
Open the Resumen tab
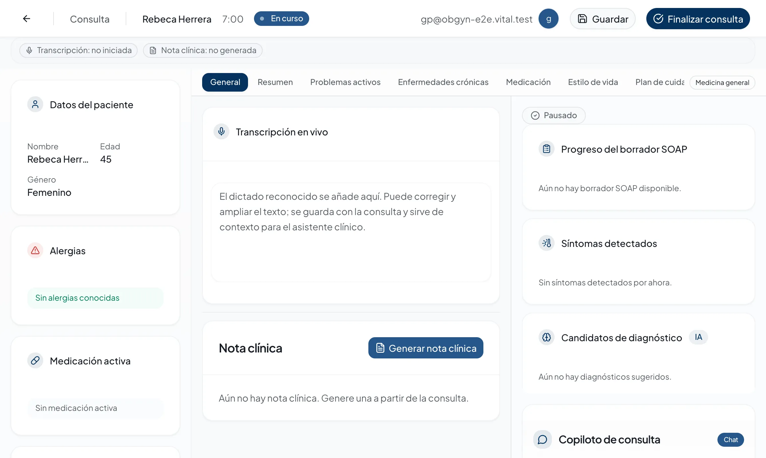coord(275,82)
